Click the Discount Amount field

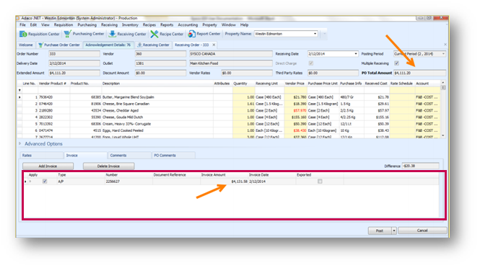[x=160, y=73]
